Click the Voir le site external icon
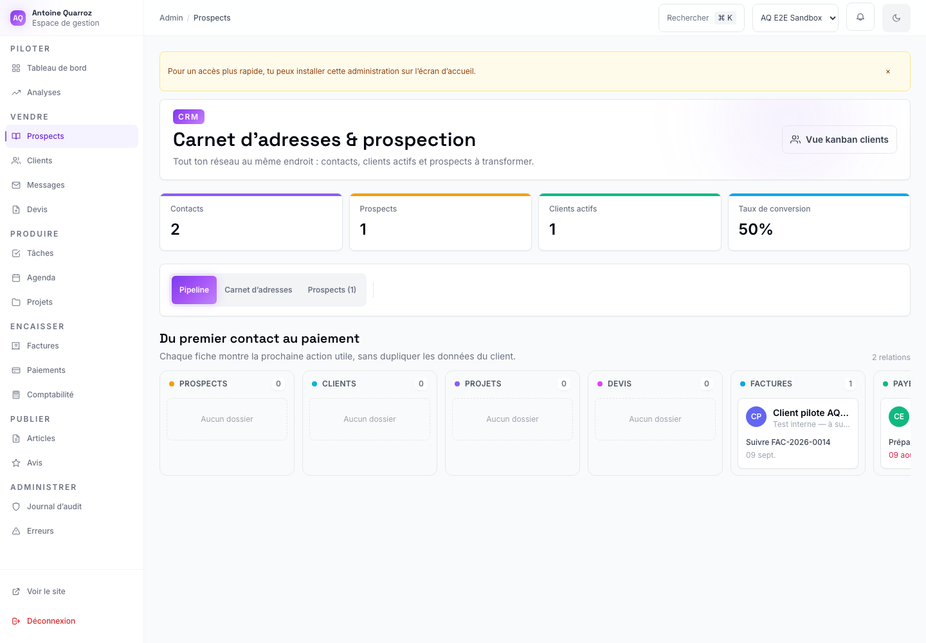926x643 pixels. click(x=16, y=592)
